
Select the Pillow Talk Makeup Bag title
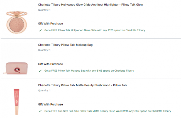(x=65, y=45)
